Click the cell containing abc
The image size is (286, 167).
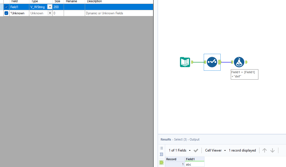click(194, 164)
